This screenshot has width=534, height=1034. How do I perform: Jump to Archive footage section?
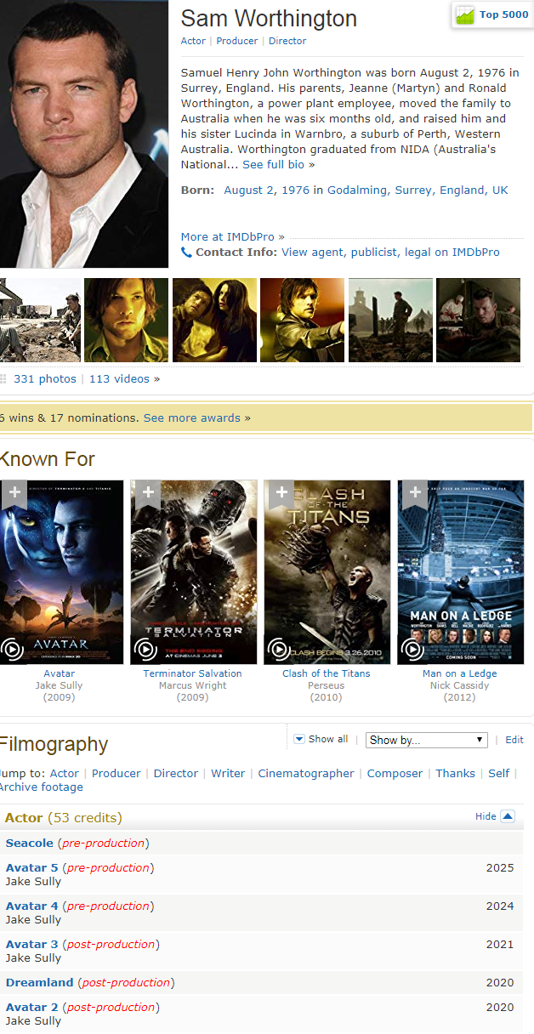click(41, 787)
